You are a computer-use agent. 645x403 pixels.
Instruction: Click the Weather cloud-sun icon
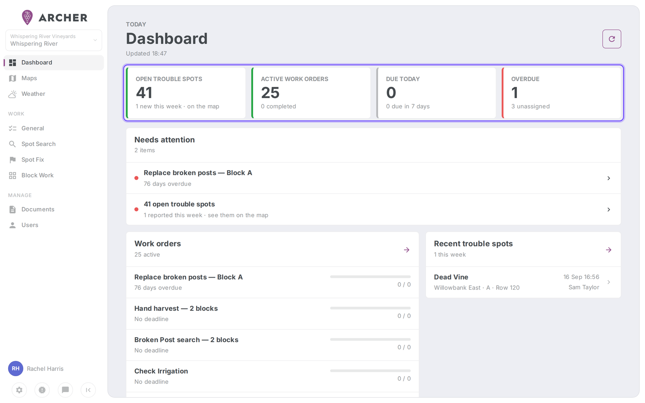13,94
